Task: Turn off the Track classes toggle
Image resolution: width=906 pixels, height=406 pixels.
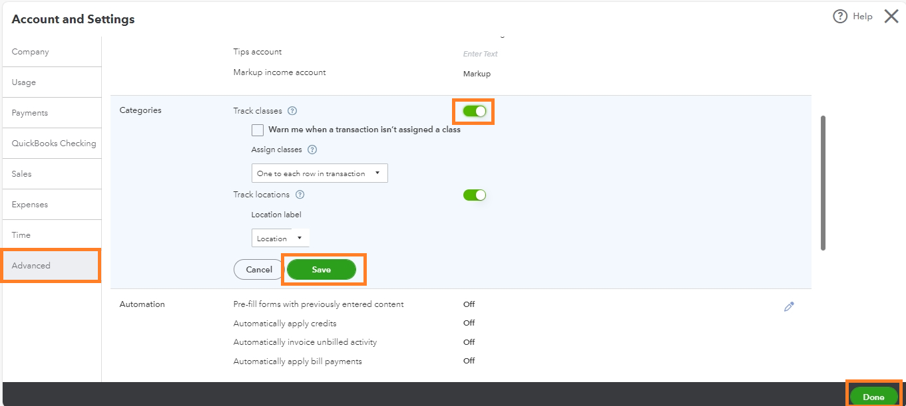Action: [475, 111]
